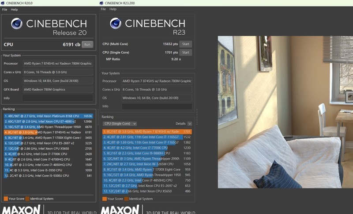Open Help menu in Cinebench R23 window
Image resolution: width=353 pixels, height=214 pixels.
click(x=113, y=9)
